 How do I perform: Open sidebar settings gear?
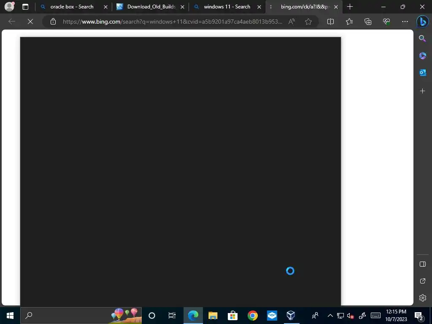click(422, 298)
